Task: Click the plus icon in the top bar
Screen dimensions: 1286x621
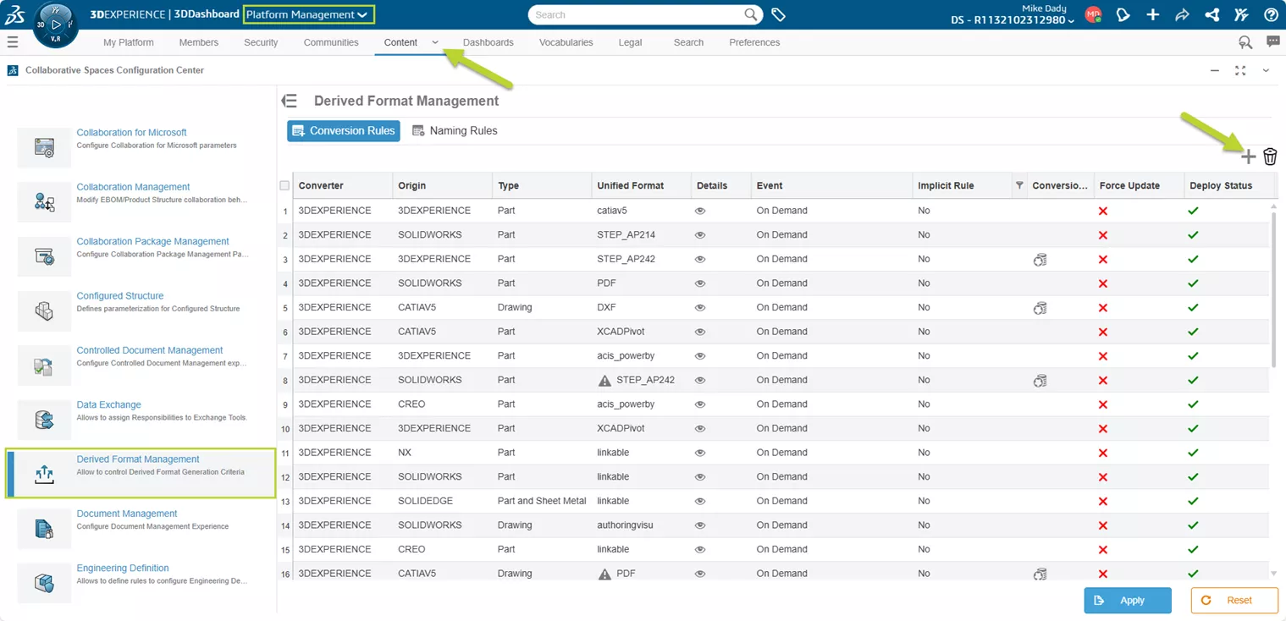Action: 1152,14
